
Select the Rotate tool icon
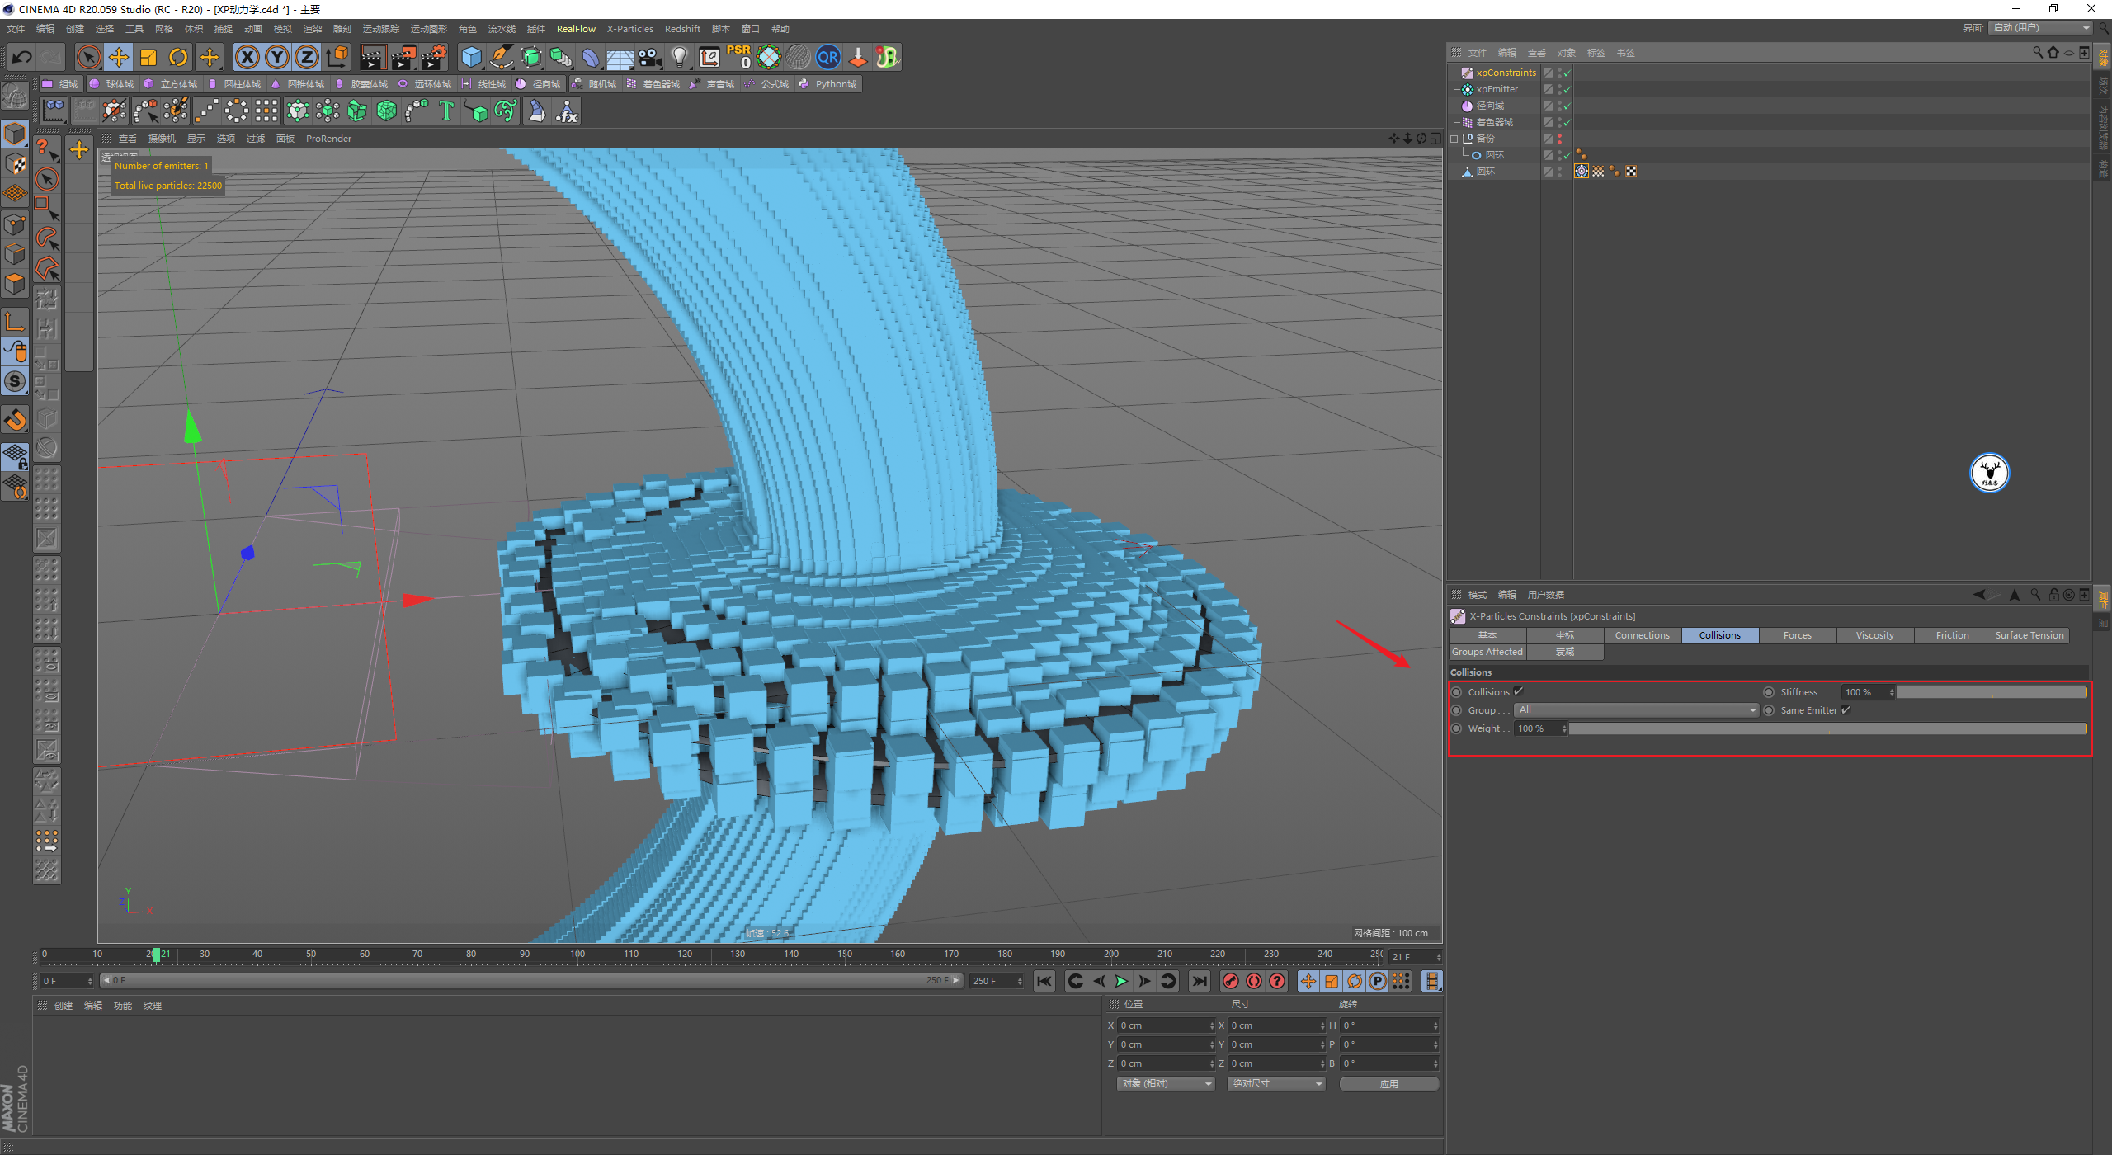178,58
